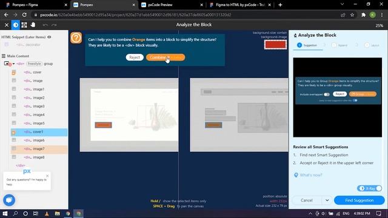Check the box beside div image4
This screenshot has height=218, width=388.
(x=14, y=114)
